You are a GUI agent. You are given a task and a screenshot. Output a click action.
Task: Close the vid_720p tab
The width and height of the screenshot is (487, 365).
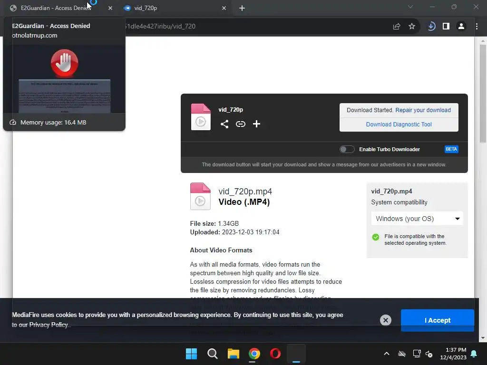point(224,8)
